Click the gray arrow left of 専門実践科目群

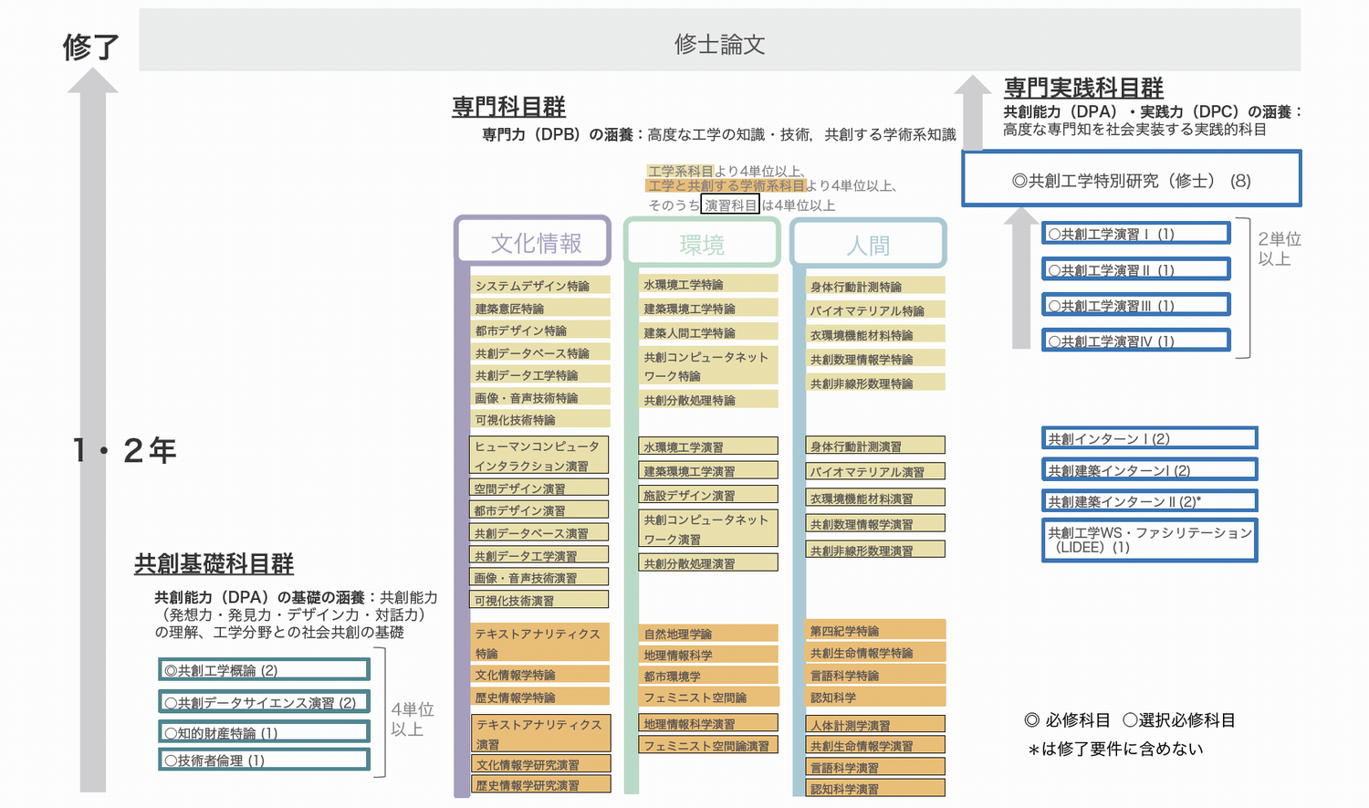coord(973,114)
